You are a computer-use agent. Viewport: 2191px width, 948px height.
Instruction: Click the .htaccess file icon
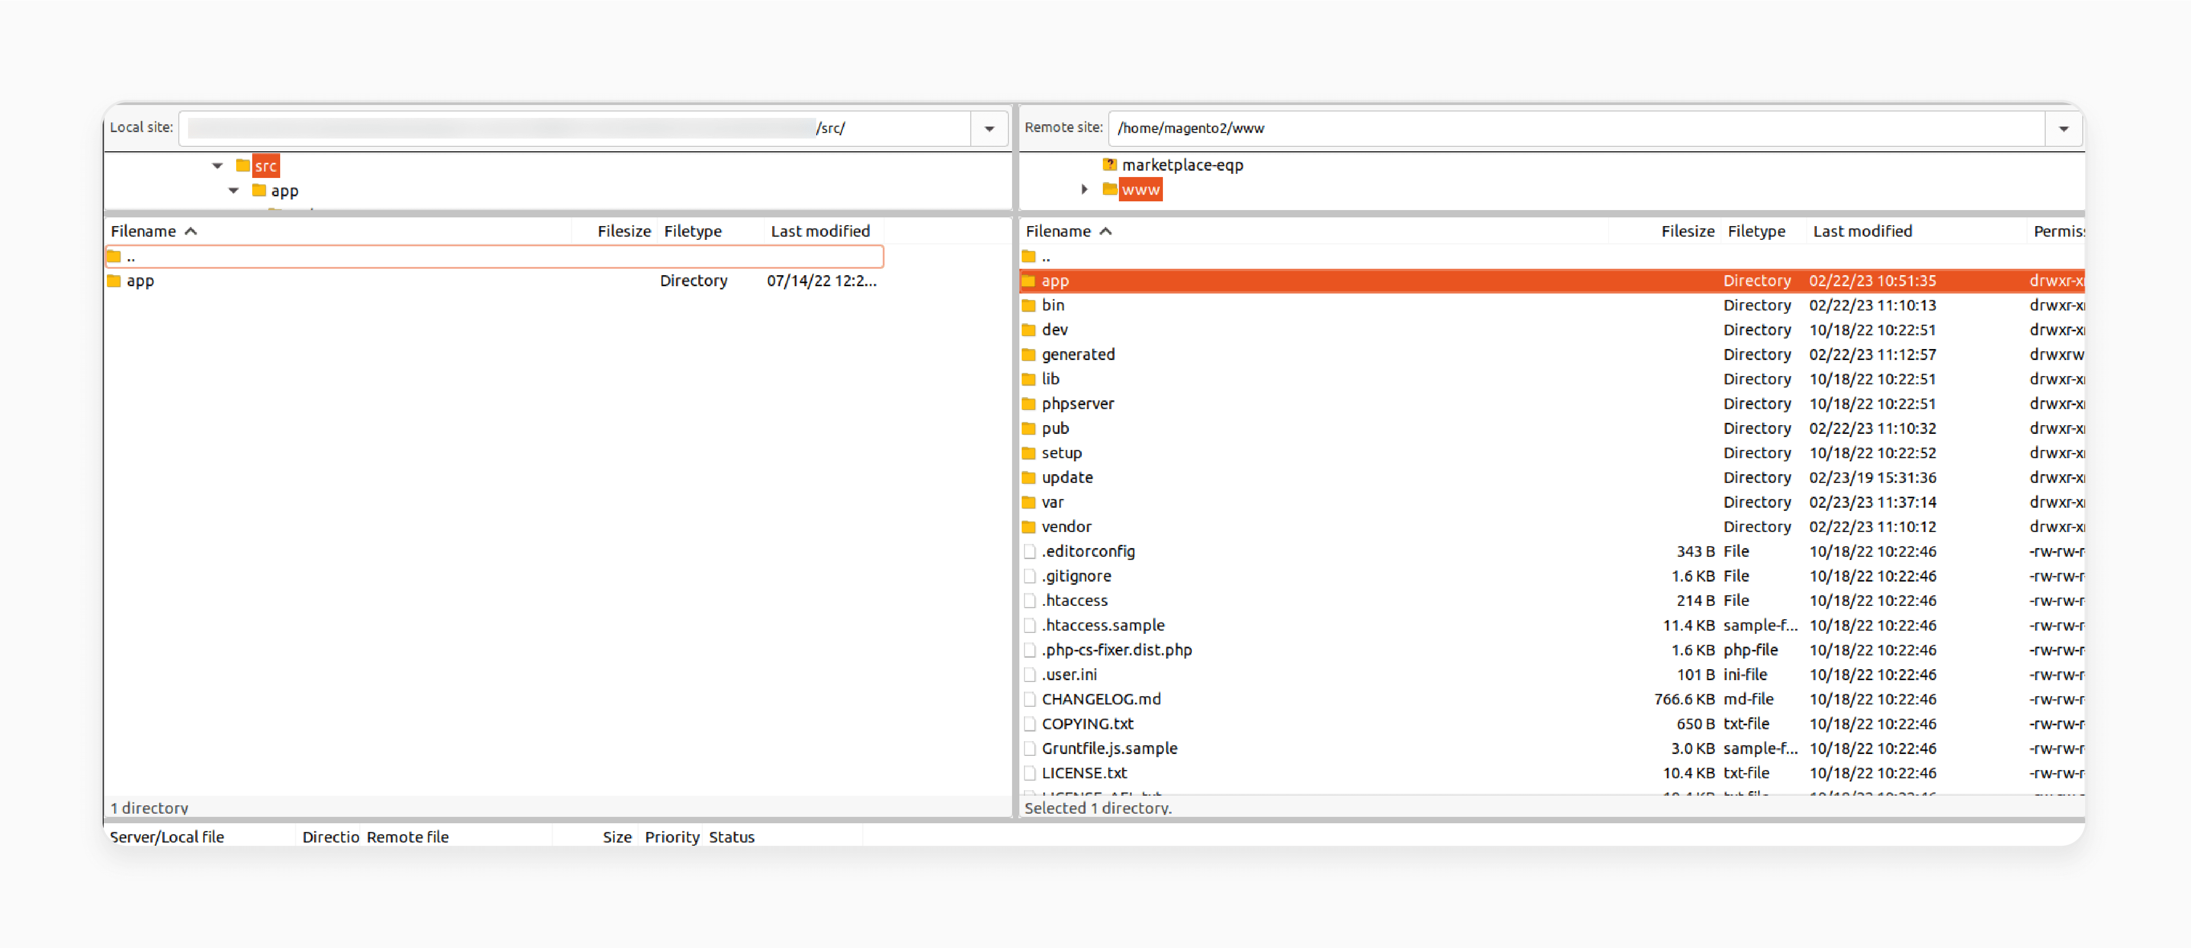click(x=1029, y=602)
